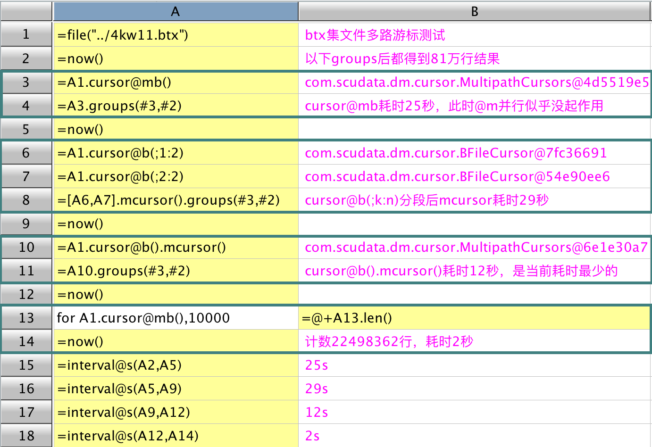Screen dimensions: 652x447
Task: Click the MultipathCursors@4d5519e5 cell
Action: [475, 82]
